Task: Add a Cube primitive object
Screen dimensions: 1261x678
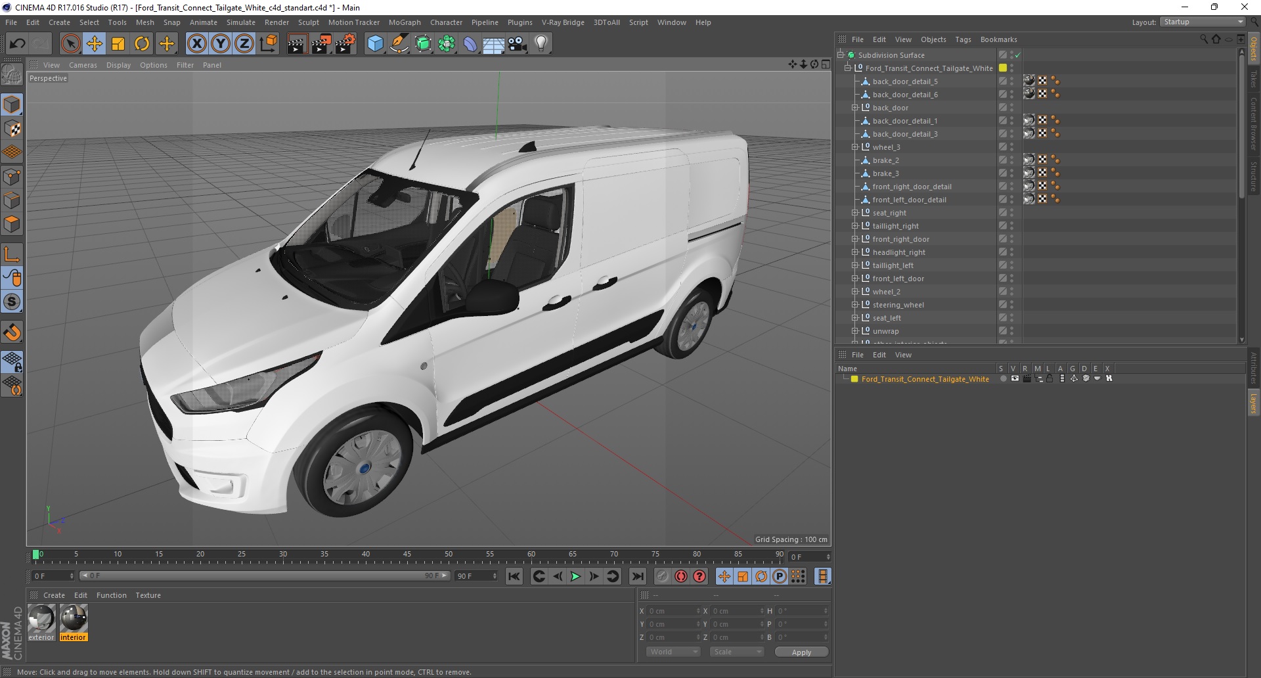Action: click(375, 44)
